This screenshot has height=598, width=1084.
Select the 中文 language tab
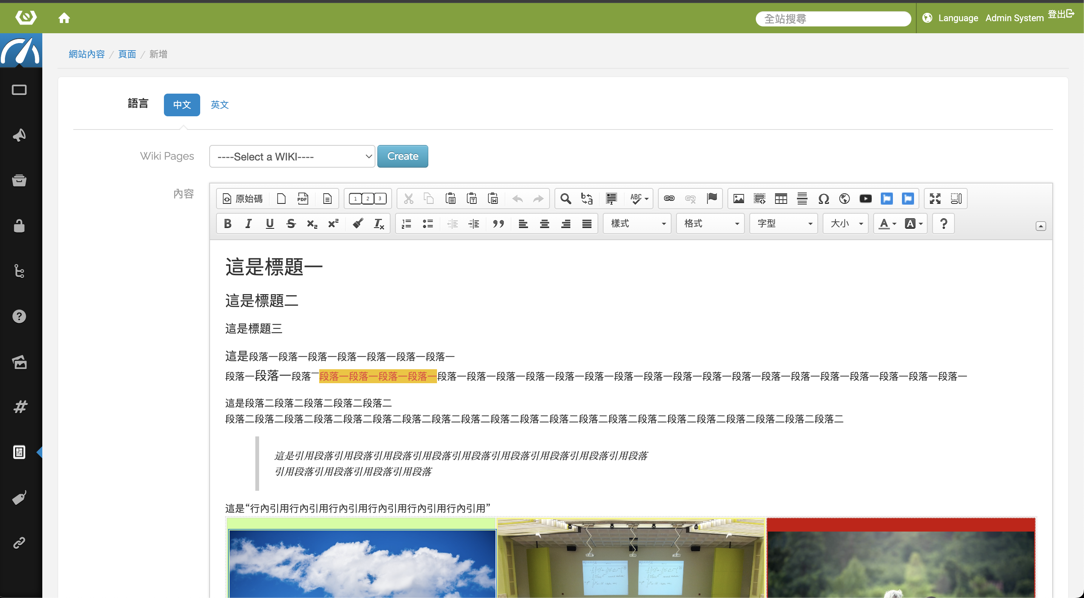coord(182,105)
